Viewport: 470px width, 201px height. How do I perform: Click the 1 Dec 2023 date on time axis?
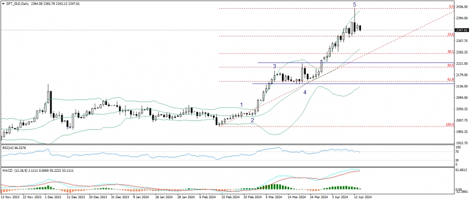click(51, 197)
